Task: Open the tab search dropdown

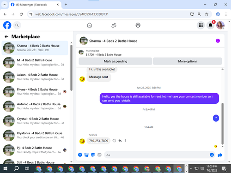Action: click(5, 5)
